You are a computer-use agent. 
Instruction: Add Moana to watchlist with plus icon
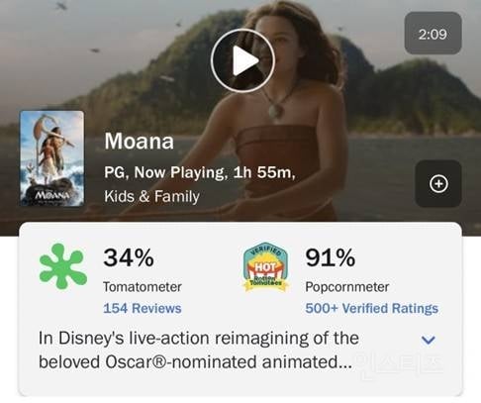click(438, 184)
